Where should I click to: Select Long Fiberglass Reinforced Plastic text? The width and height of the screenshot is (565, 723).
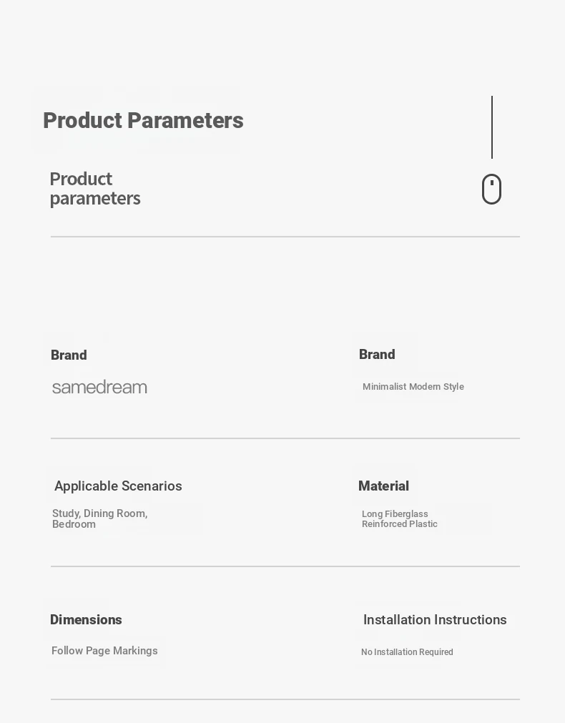399,518
